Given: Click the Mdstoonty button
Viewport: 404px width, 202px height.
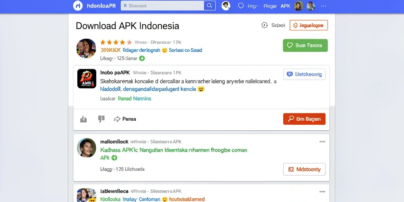Looking at the screenshot, I should [304, 169].
